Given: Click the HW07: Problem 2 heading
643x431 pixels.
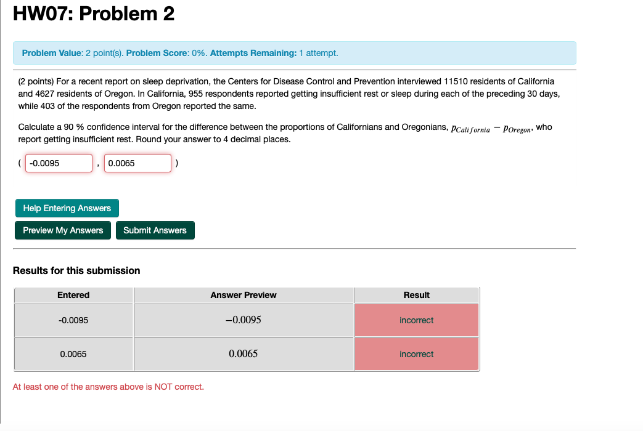Looking at the screenshot, I should (x=94, y=14).
